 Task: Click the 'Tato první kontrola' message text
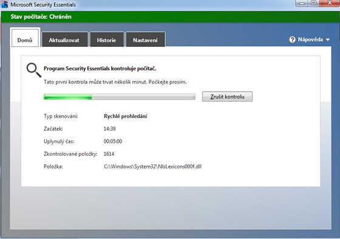click(x=115, y=82)
